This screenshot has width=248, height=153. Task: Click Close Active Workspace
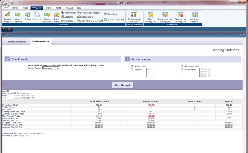pyautogui.click(x=180, y=17)
